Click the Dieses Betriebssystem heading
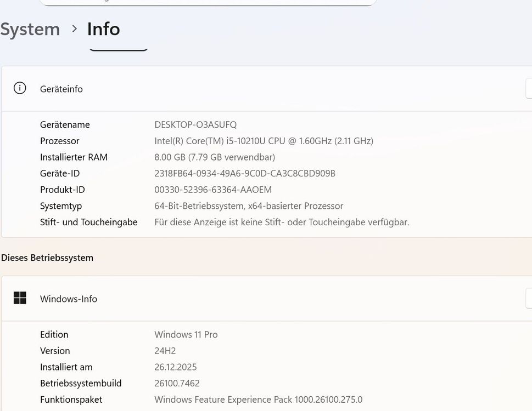The image size is (532, 411). click(47, 258)
